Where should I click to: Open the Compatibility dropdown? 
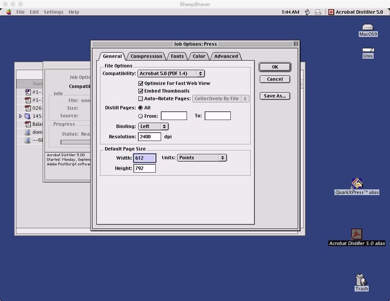click(171, 74)
